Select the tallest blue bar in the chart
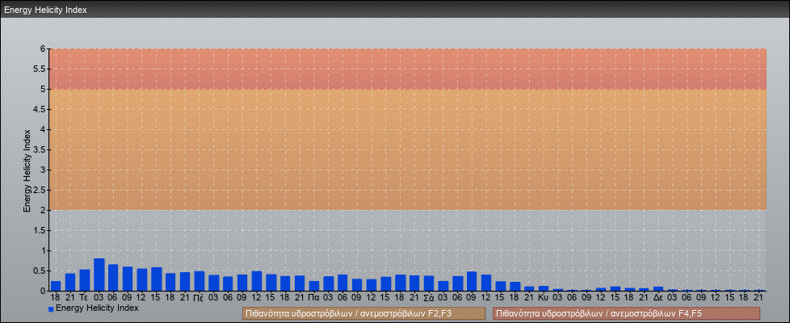 tap(99, 275)
